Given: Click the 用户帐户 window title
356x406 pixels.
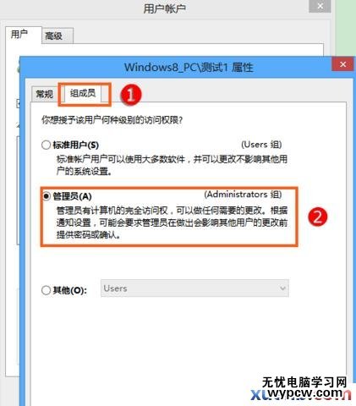Looking at the screenshot, I should pos(164,8).
